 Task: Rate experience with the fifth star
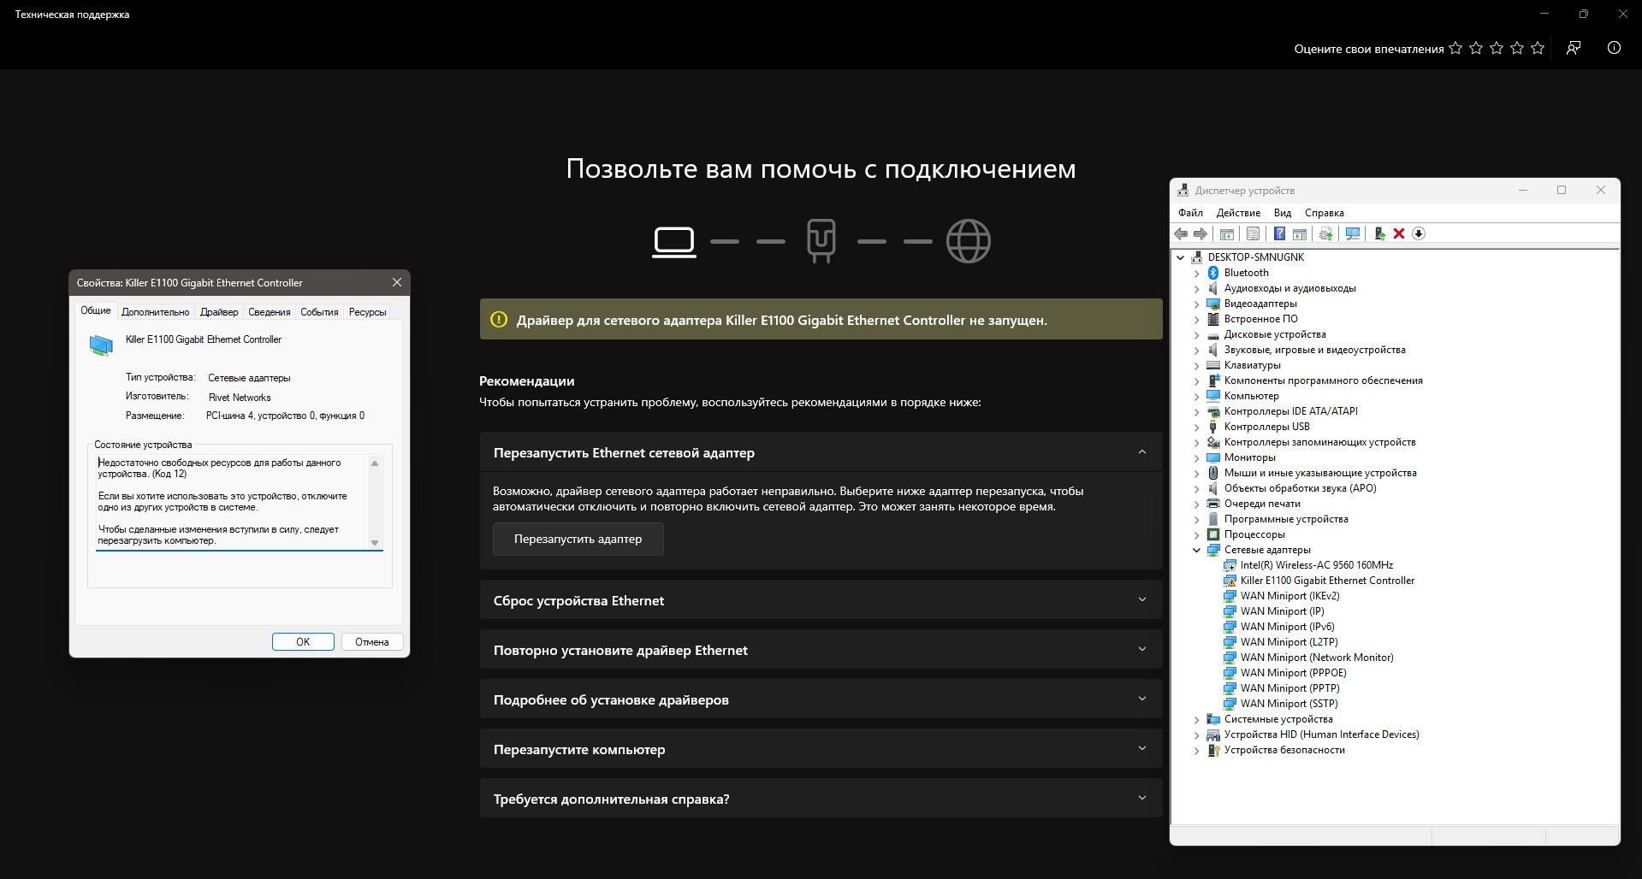tap(1538, 49)
